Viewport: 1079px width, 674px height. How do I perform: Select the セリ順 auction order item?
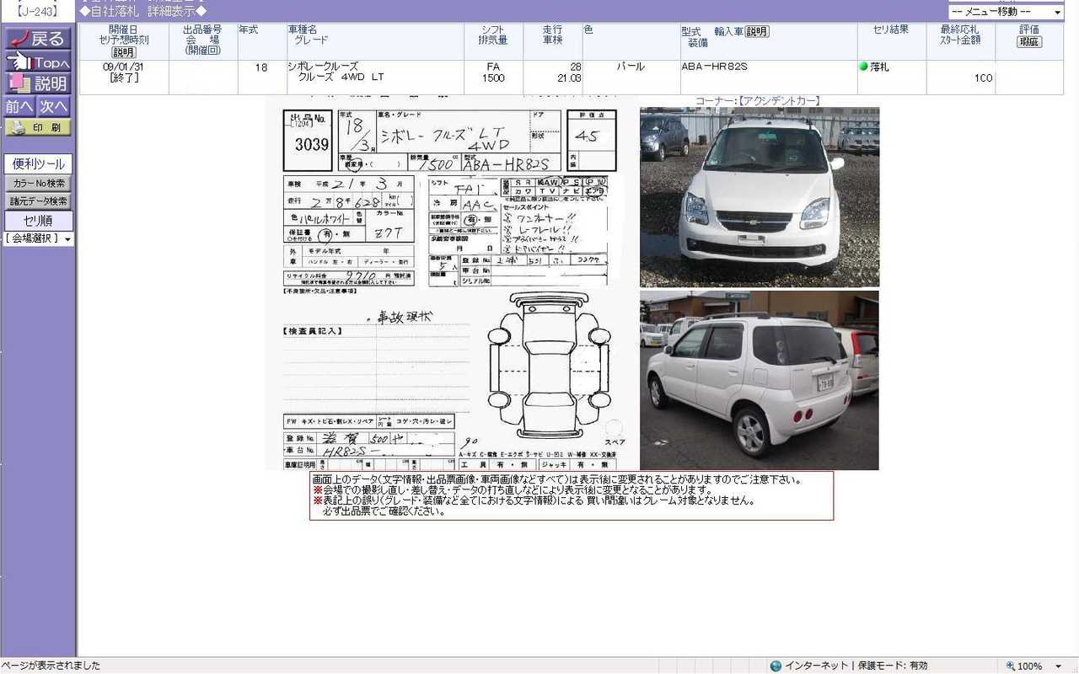point(38,221)
